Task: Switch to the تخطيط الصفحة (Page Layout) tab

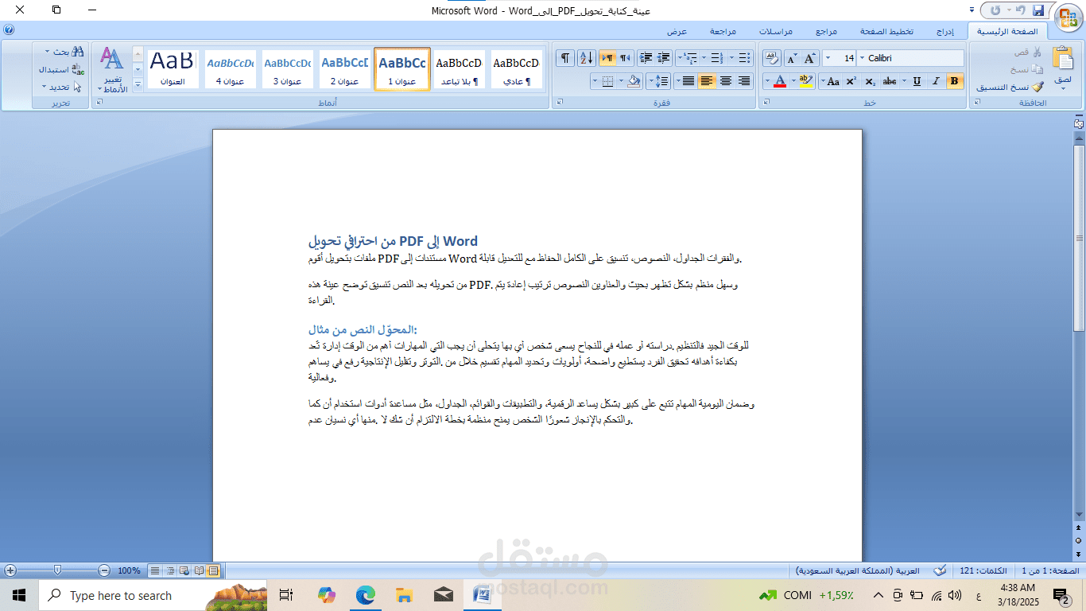Action: click(886, 32)
